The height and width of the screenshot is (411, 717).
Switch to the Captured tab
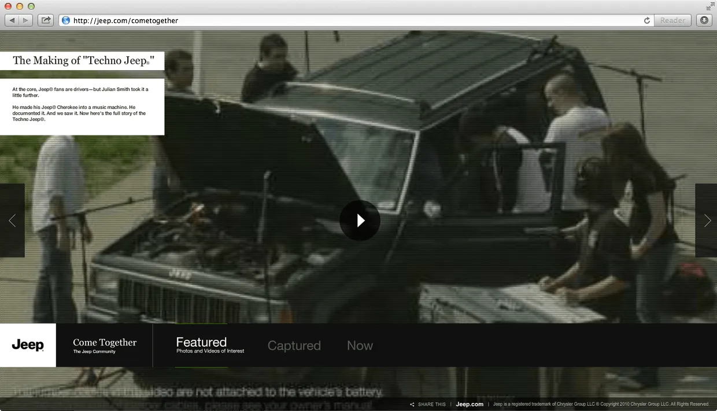click(x=294, y=346)
